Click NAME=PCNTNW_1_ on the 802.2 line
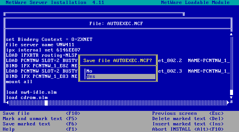This screenshot has height=132, width=239. (209, 61)
